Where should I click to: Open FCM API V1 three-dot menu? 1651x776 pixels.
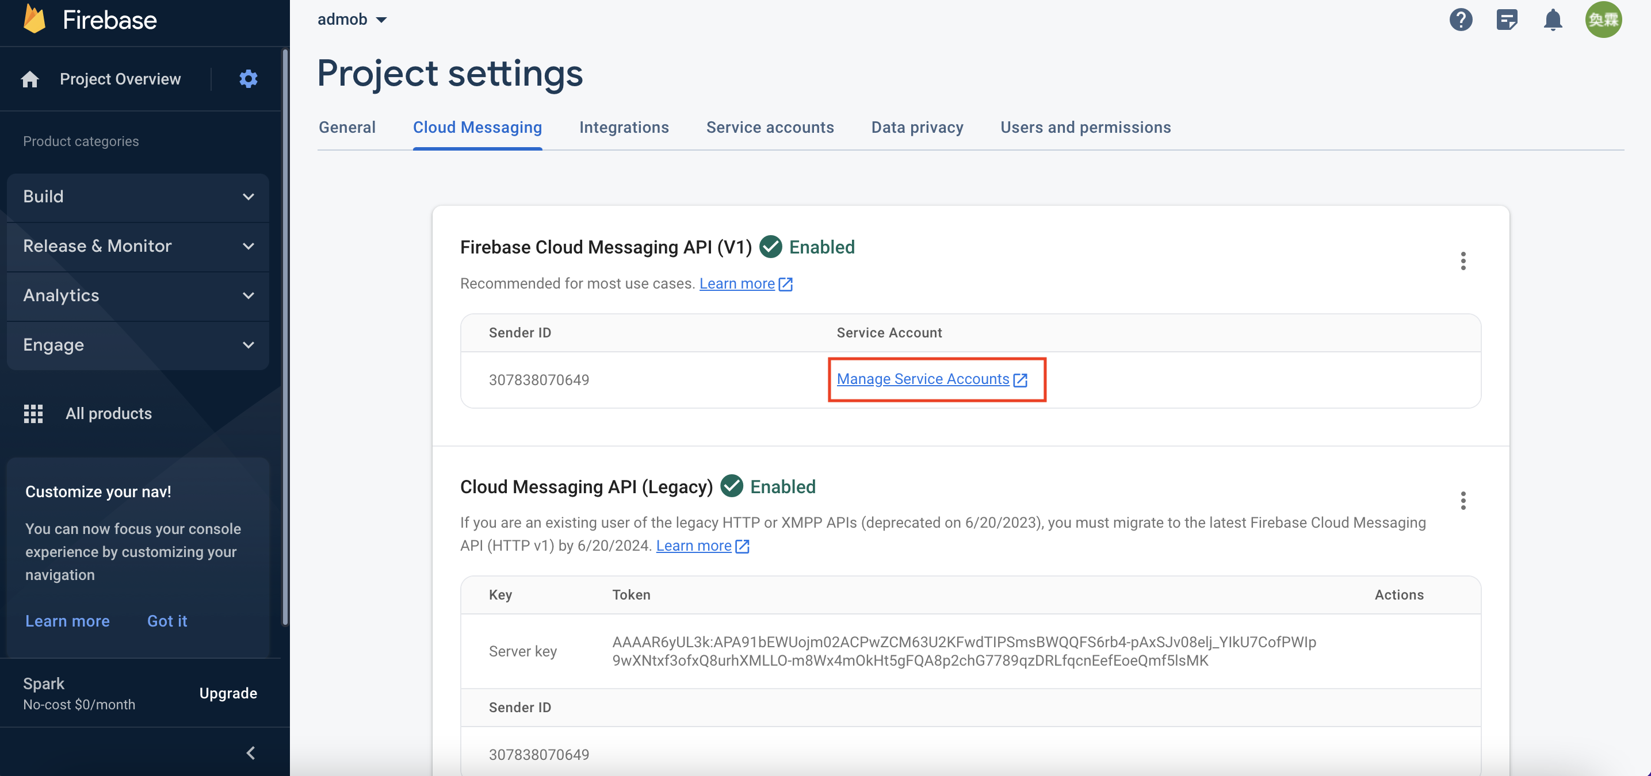(x=1462, y=260)
